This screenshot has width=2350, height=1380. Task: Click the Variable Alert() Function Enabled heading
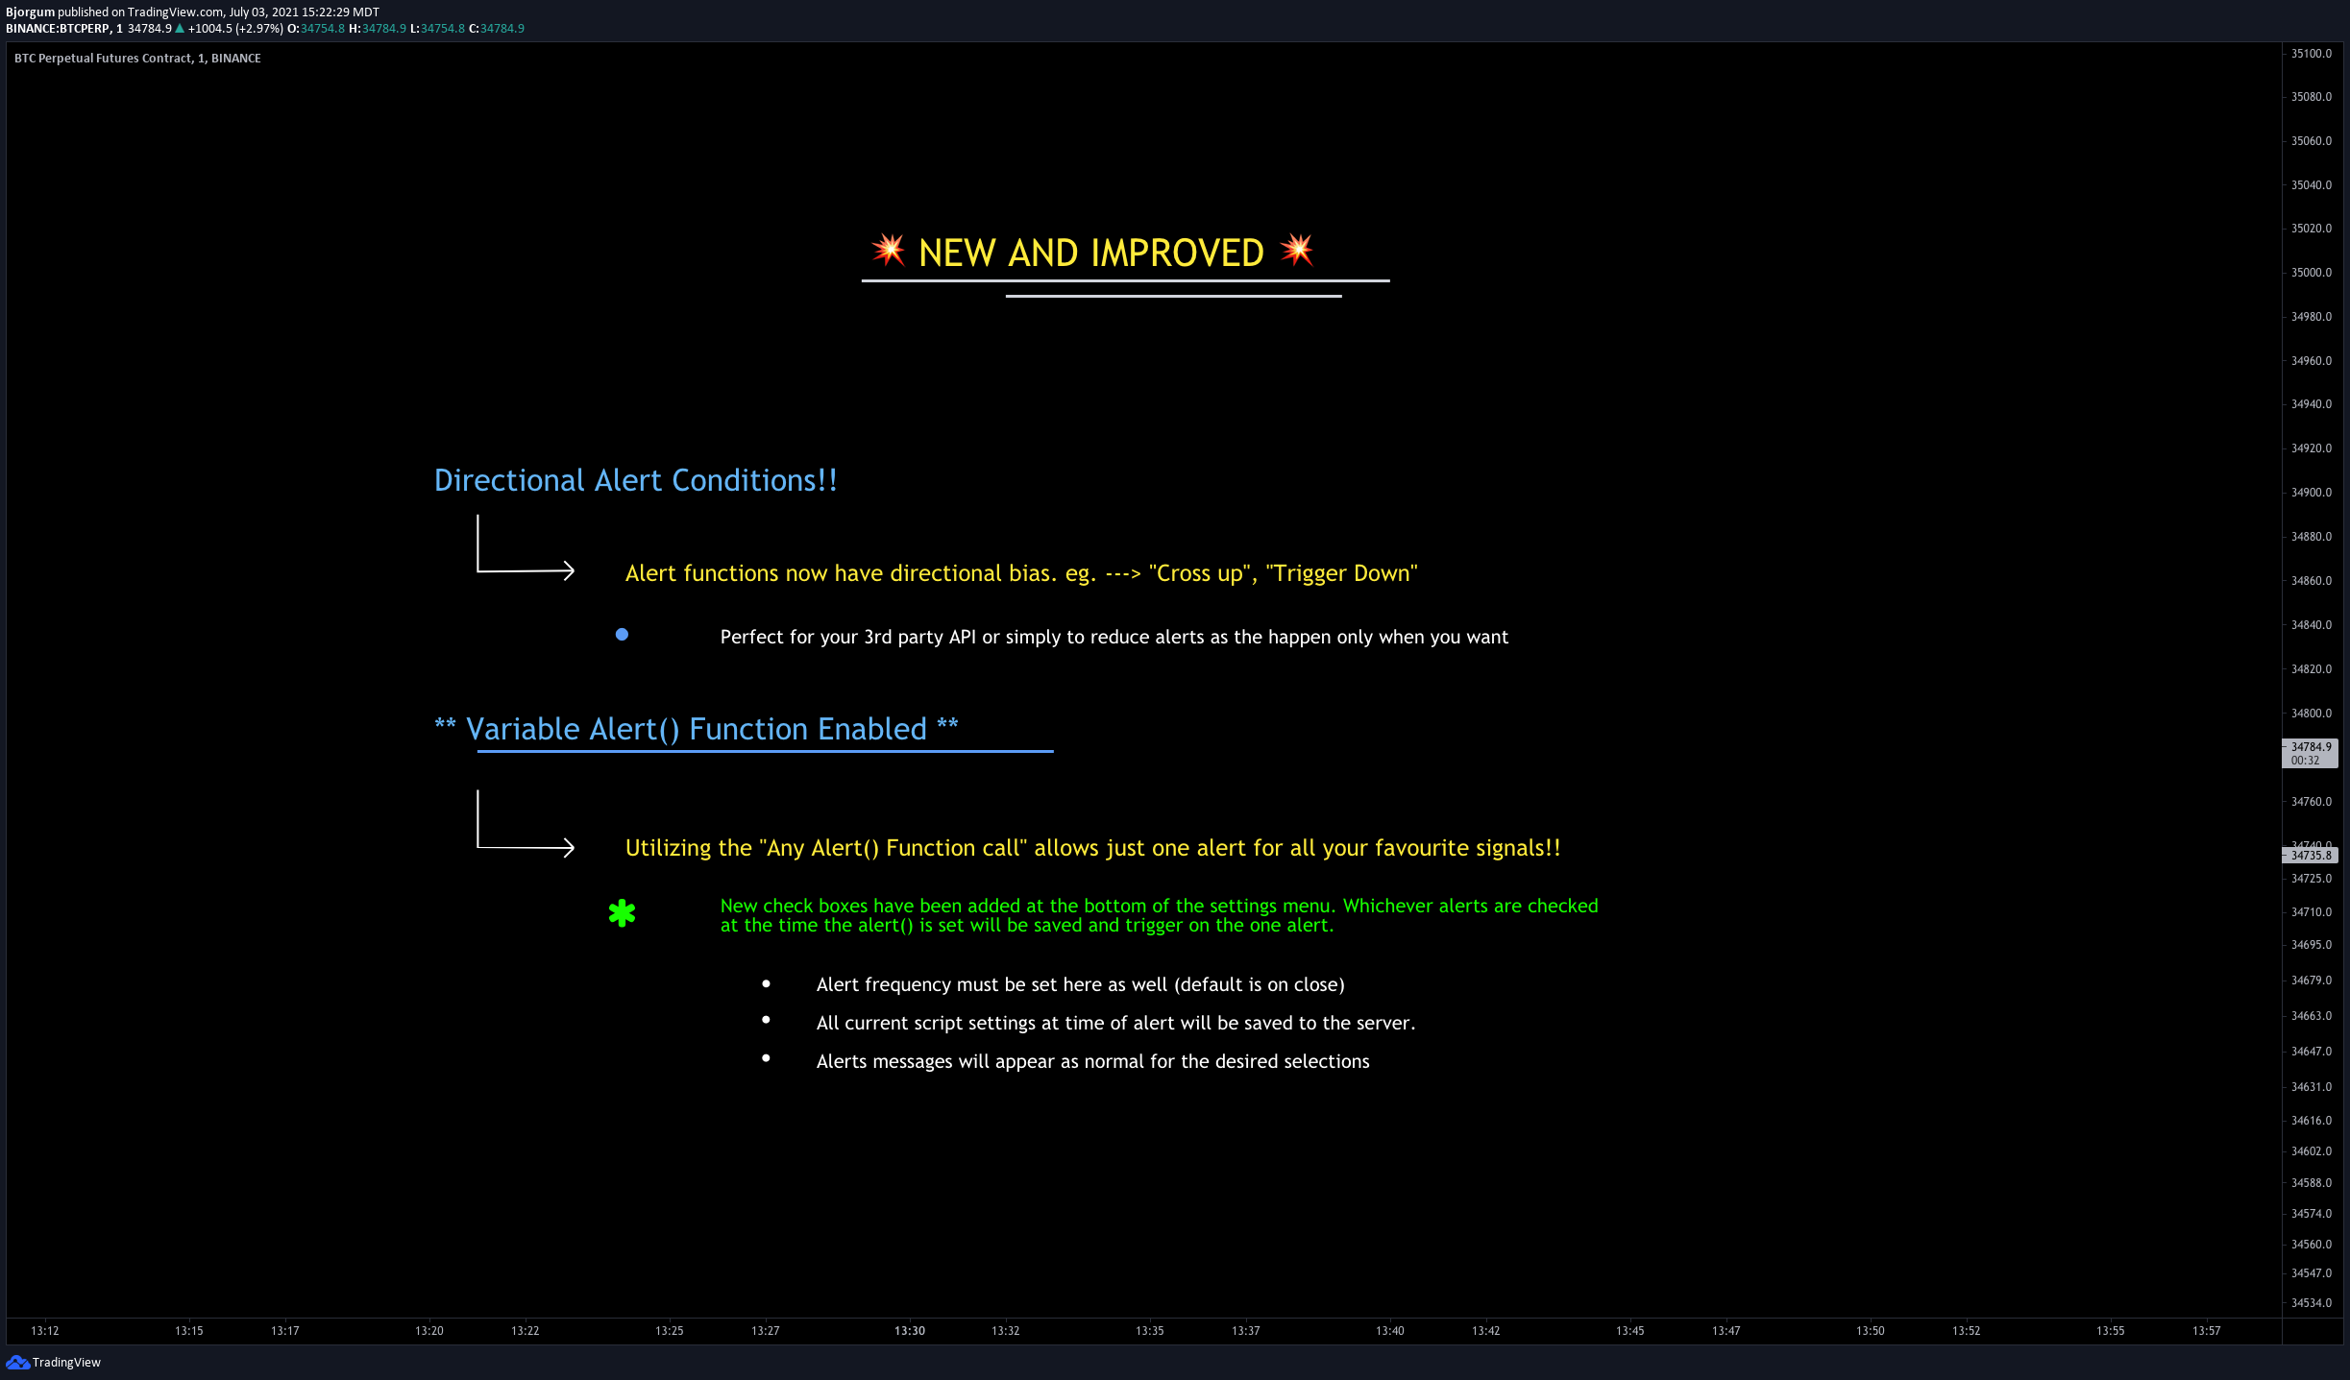tap(697, 729)
